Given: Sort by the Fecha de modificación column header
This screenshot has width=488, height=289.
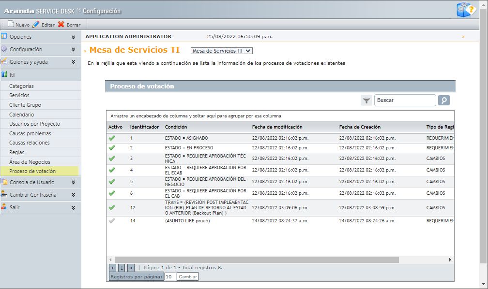Looking at the screenshot, I should pyautogui.click(x=277, y=127).
